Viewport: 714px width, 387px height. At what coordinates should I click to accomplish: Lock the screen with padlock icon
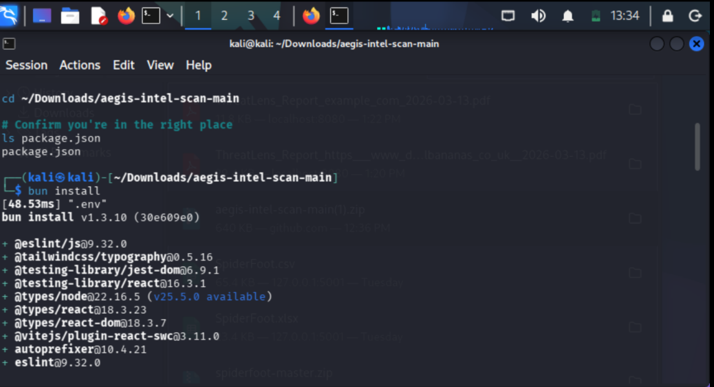click(667, 16)
